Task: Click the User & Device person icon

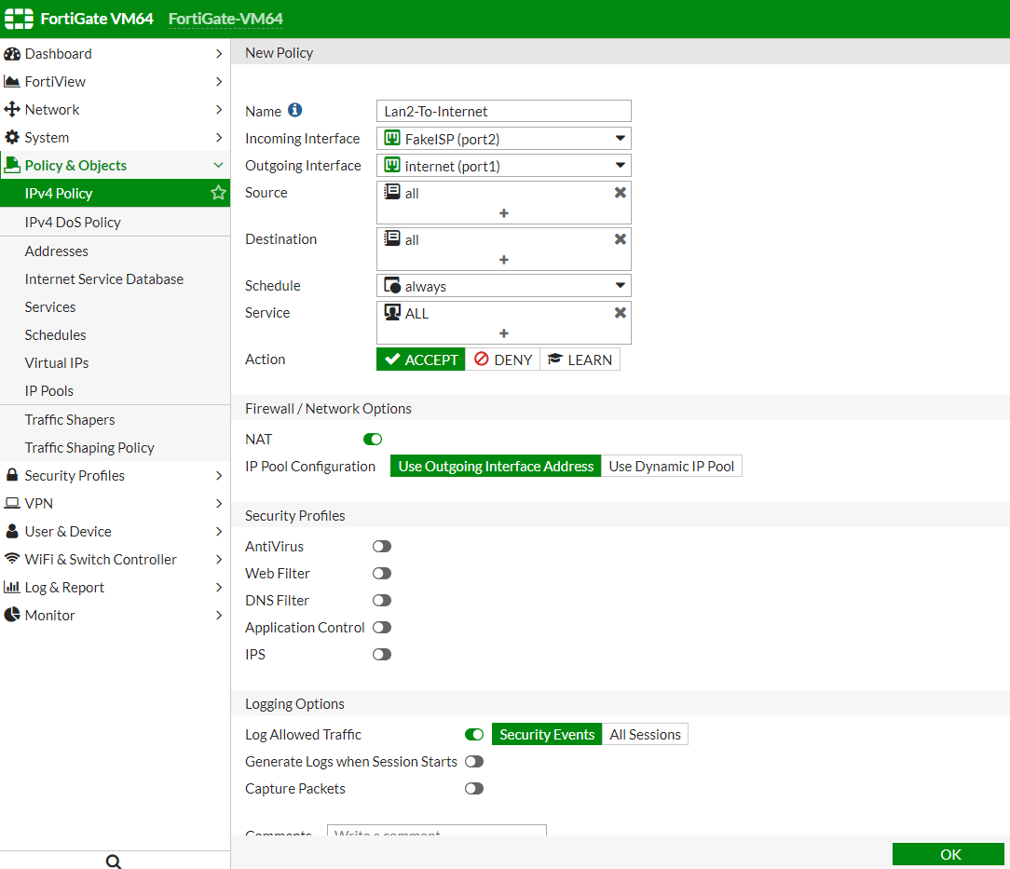Action: [x=11, y=531]
